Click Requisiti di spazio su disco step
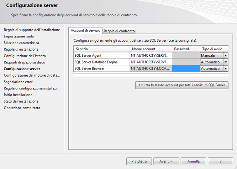Viewport: 237px width, 169px height. (x=25, y=62)
